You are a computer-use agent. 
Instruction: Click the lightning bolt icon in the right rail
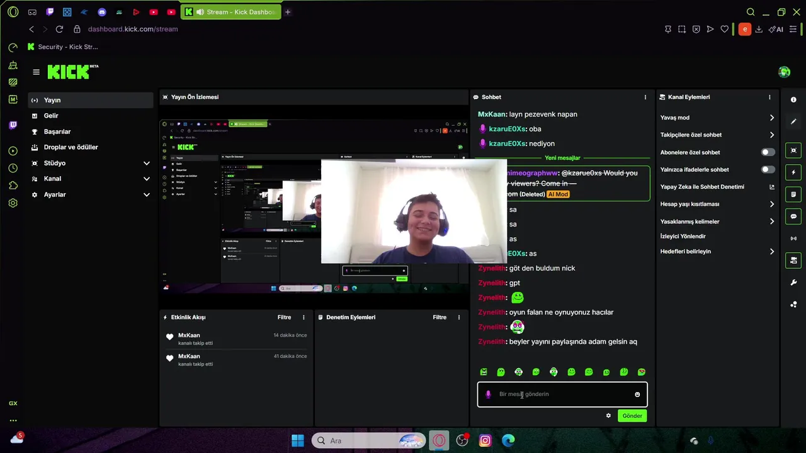tap(793, 172)
